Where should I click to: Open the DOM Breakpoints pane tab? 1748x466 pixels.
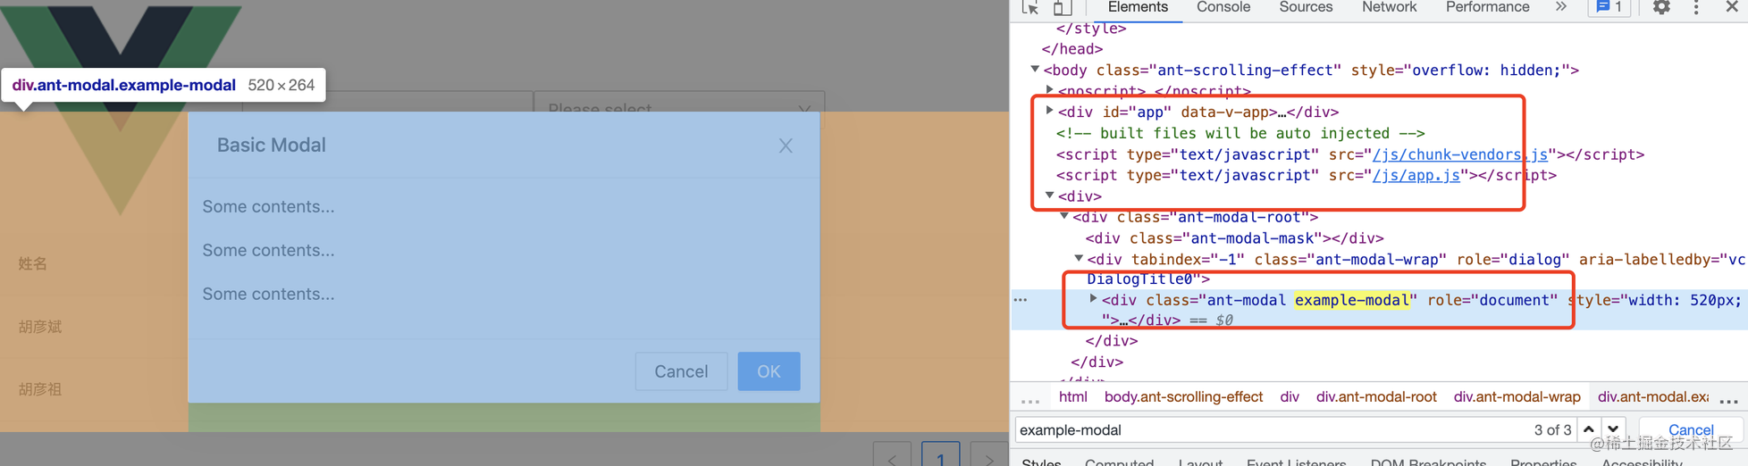point(1428,461)
